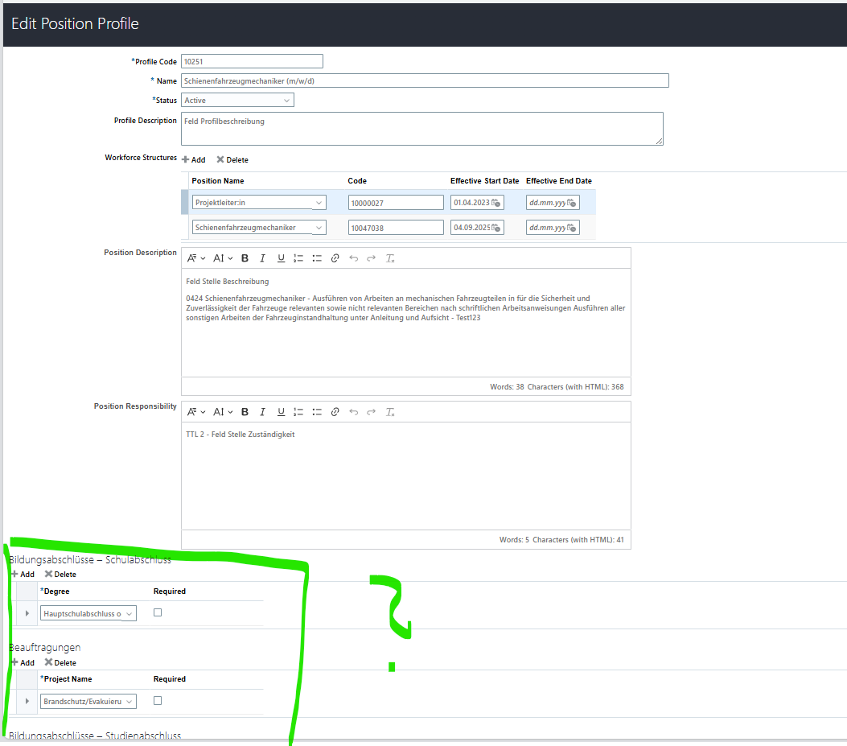This screenshot has width=847, height=746.
Task: Click Underline in Position Description toolbar
Action: [x=281, y=258]
